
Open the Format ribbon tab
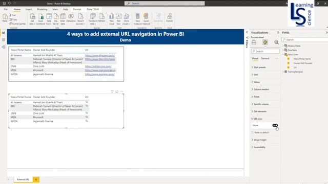pyautogui.click(x=77, y=9)
